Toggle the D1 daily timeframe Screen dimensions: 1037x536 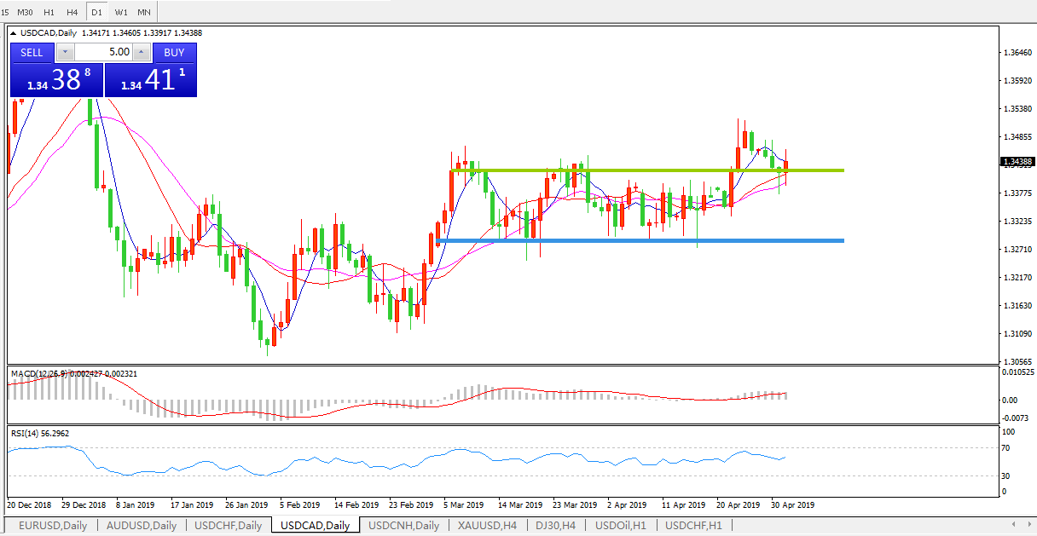click(x=97, y=12)
